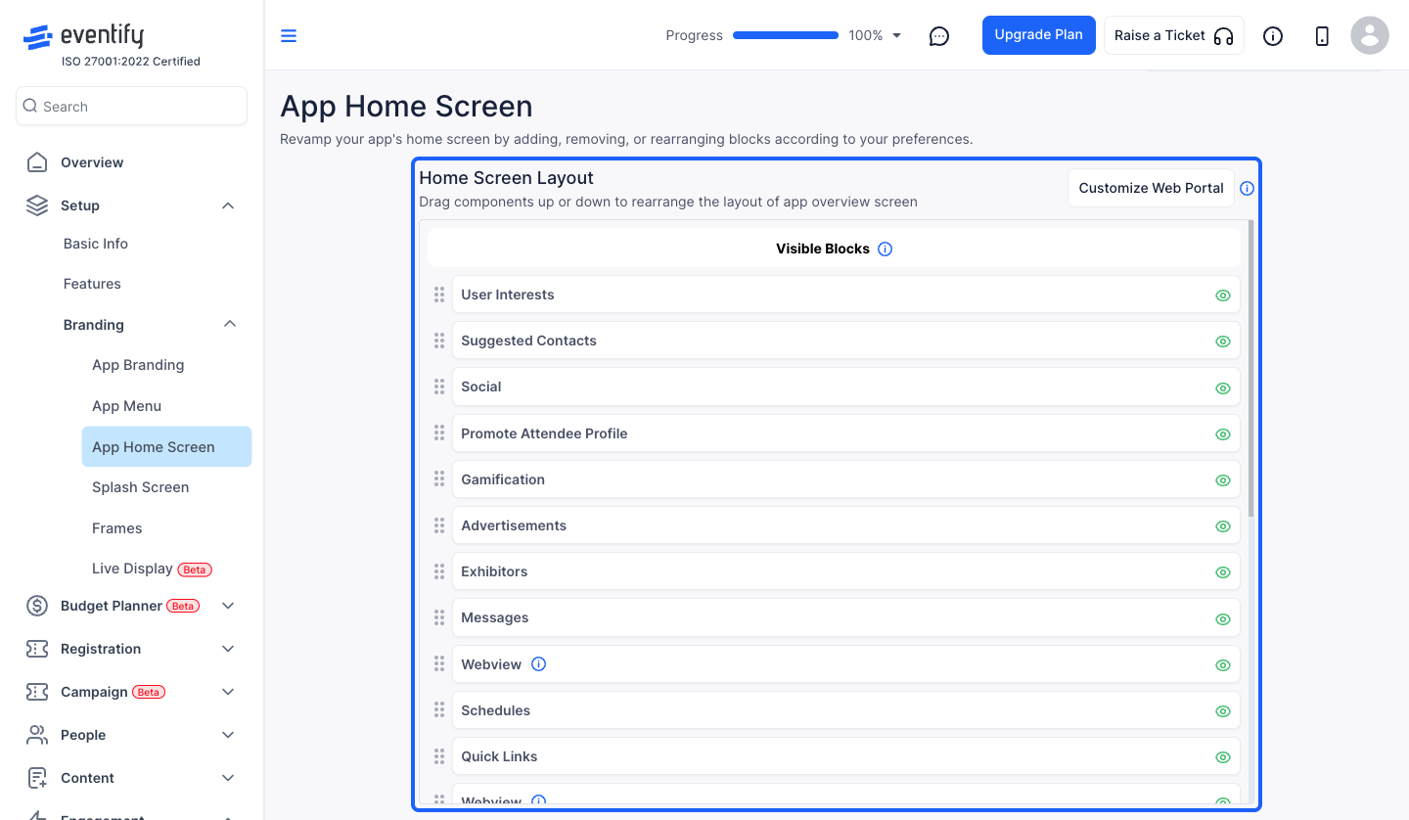Click the info circle icon in top bar
Screen dimensions: 1409x820
(x=1273, y=36)
